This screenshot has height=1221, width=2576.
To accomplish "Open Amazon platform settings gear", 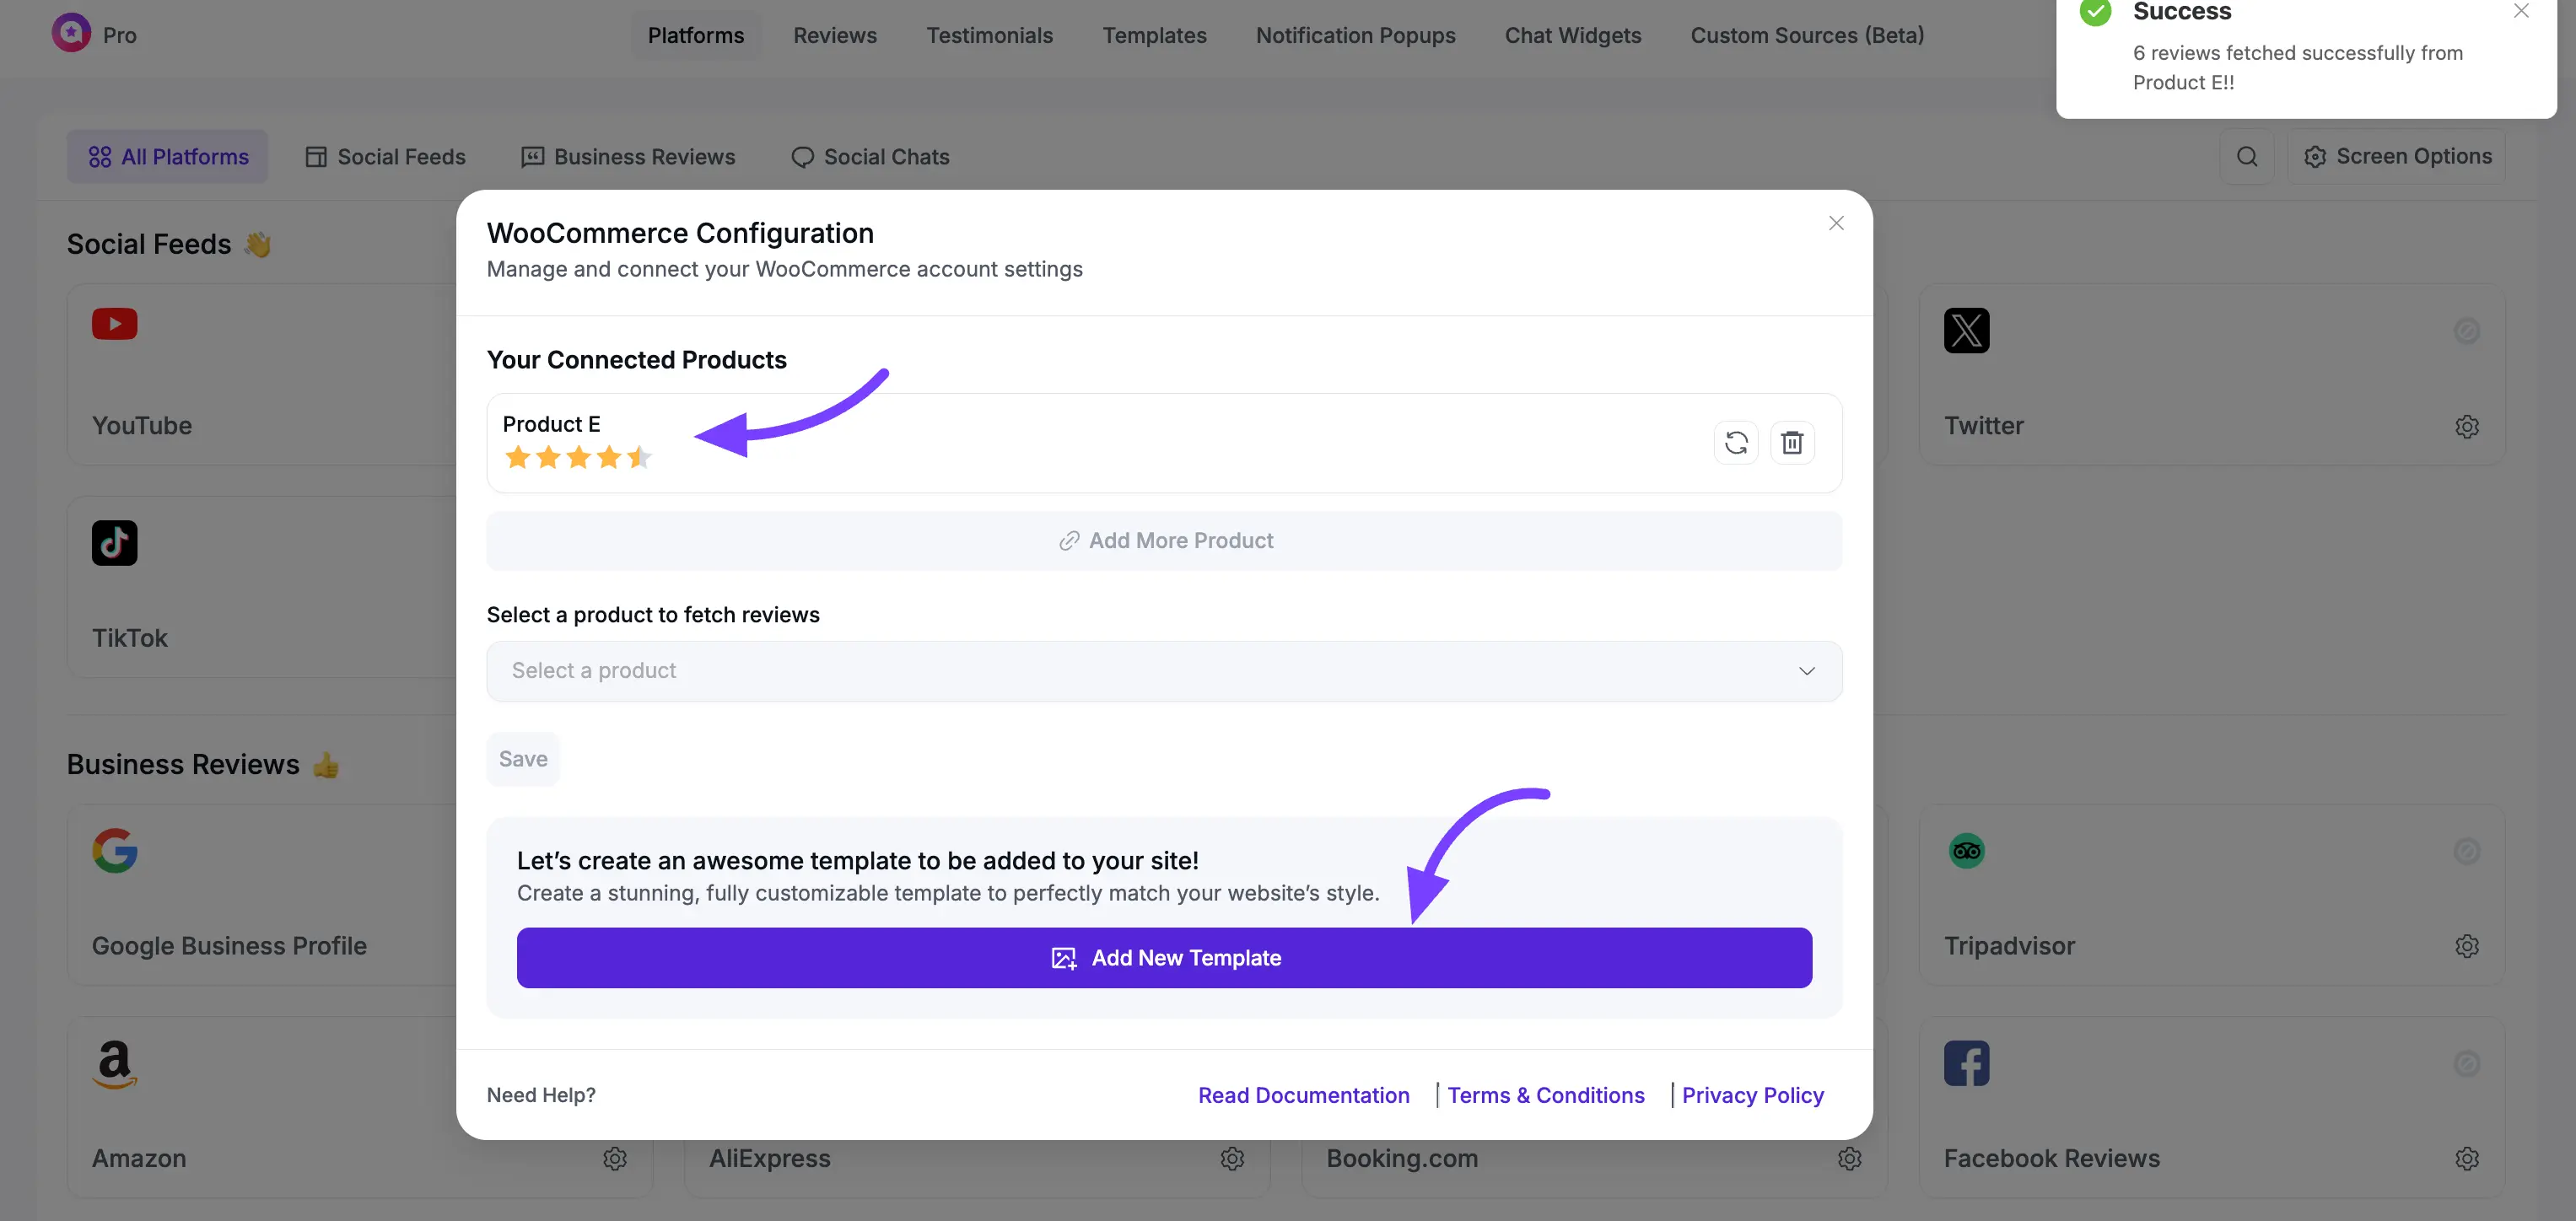I will pos(615,1158).
